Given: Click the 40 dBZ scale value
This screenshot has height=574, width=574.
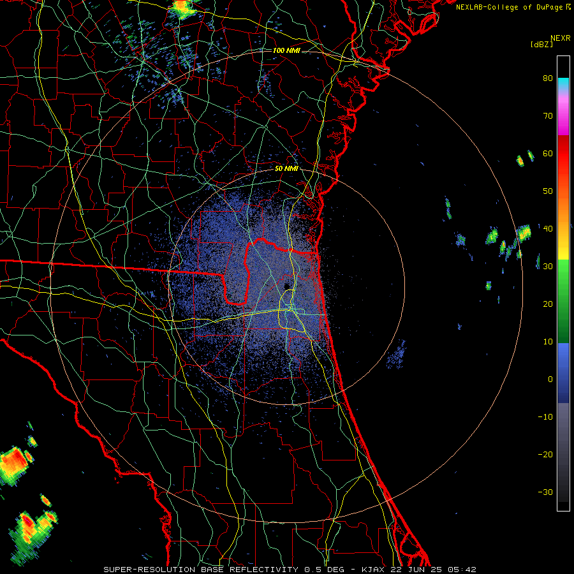Looking at the screenshot, I should pyautogui.click(x=548, y=229).
